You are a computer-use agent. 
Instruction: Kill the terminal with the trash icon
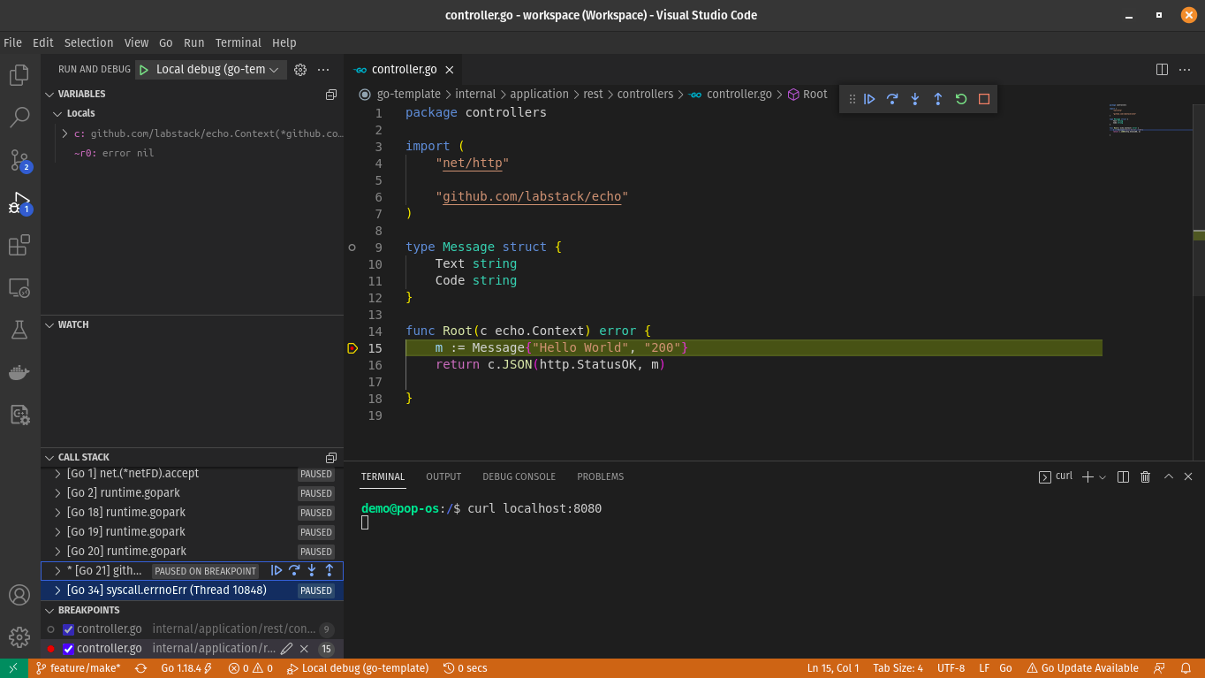(x=1145, y=476)
